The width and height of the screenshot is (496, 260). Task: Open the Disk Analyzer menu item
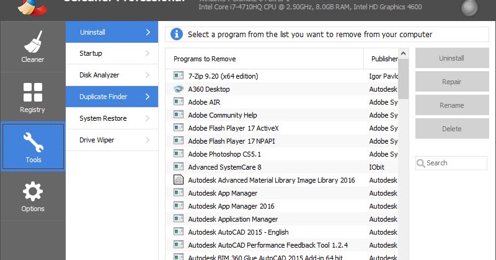[x=112, y=75]
